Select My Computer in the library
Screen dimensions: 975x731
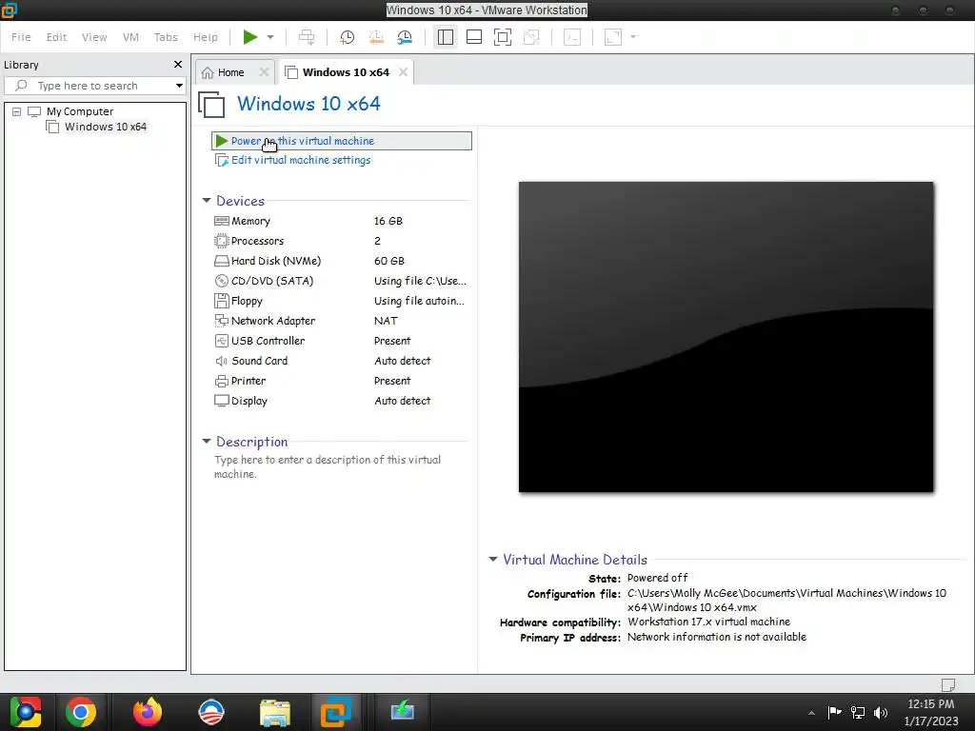pyautogui.click(x=80, y=111)
